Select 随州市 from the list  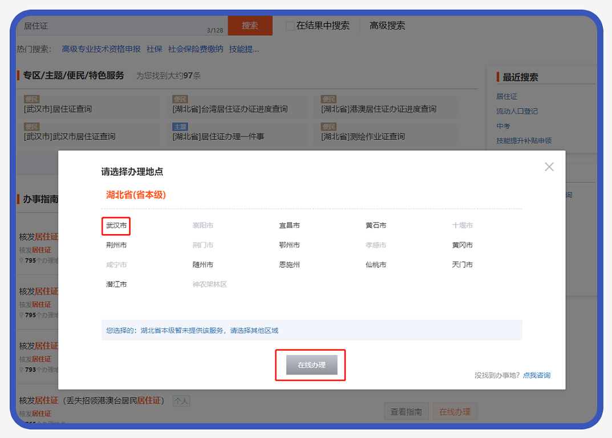point(203,264)
